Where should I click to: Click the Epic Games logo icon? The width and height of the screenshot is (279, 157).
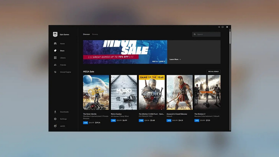click(55, 34)
